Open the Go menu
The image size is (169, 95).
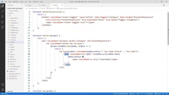[x=26, y=2]
